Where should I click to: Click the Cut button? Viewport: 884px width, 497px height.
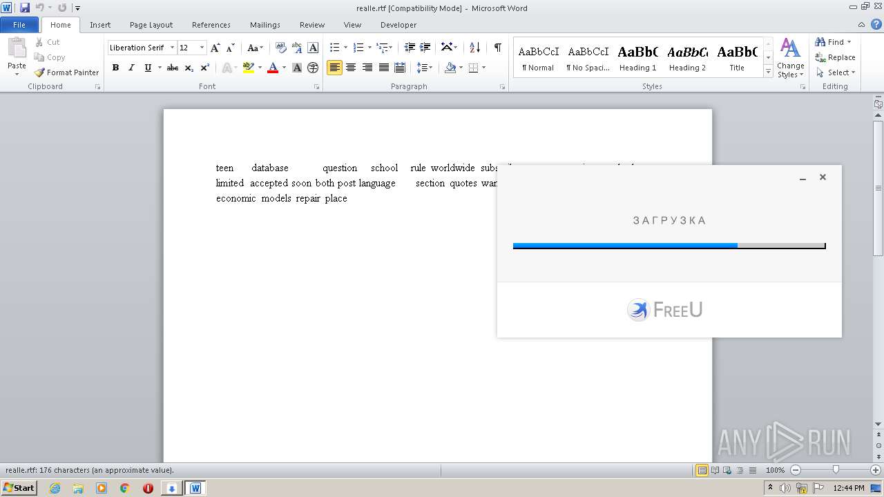click(x=48, y=42)
